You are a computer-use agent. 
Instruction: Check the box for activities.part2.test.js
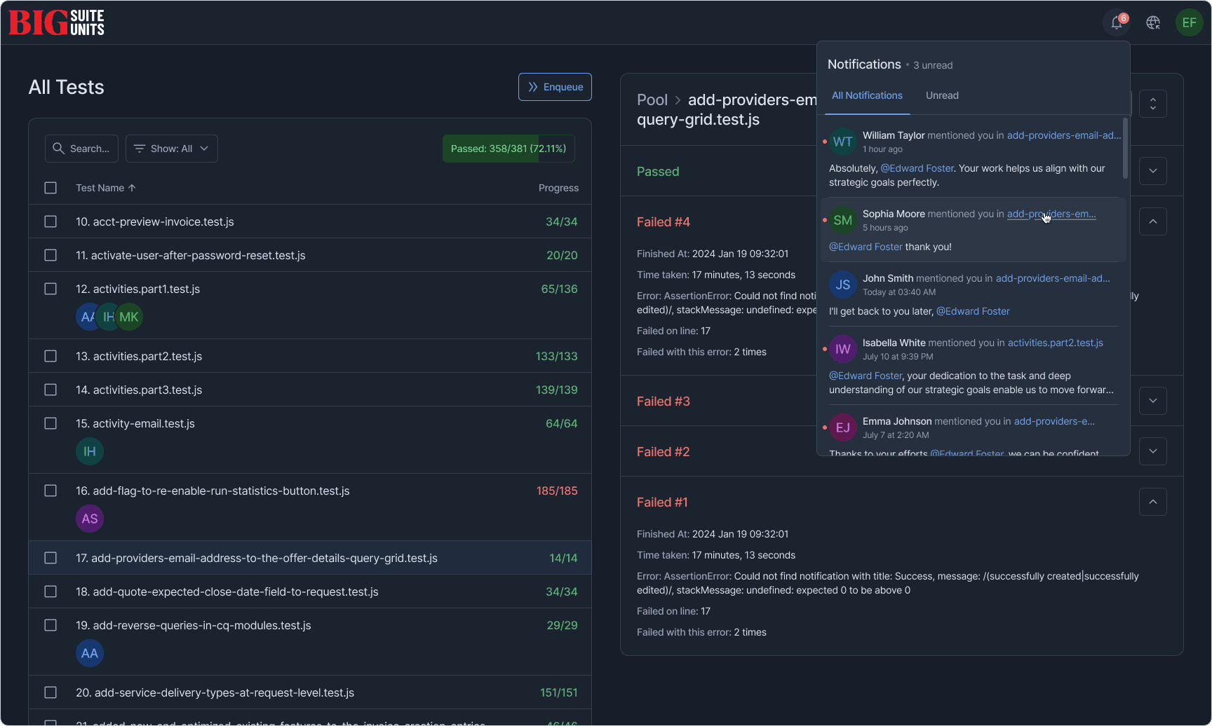(x=50, y=356)
